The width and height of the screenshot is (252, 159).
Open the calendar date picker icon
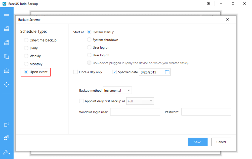click(x=167, y=72)
